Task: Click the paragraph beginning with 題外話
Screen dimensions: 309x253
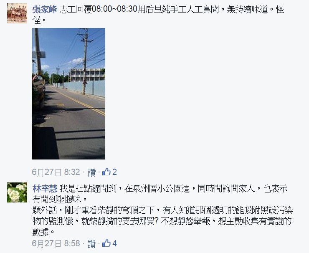Action: tap(162, 221)
